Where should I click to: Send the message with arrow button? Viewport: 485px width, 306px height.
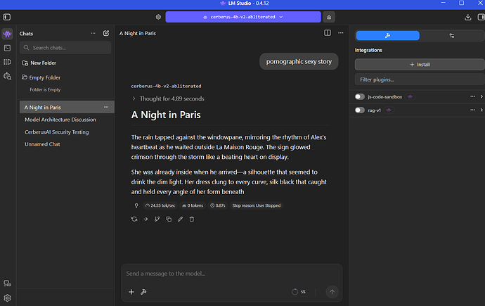332,292
